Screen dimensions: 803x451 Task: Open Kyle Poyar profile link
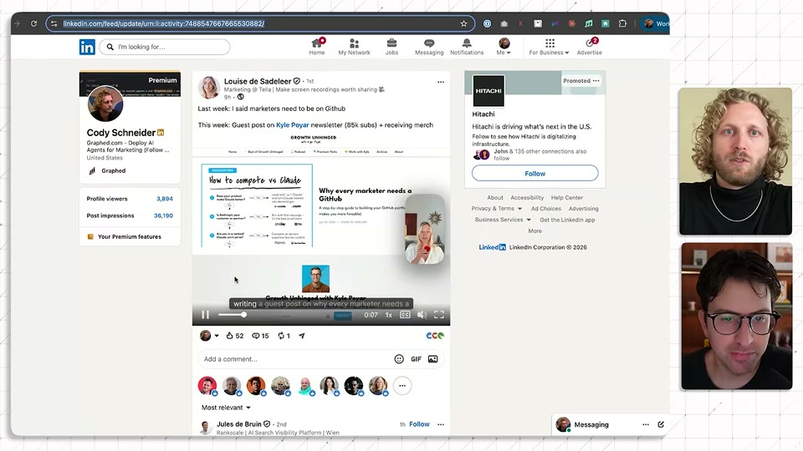tap(293, 124)
